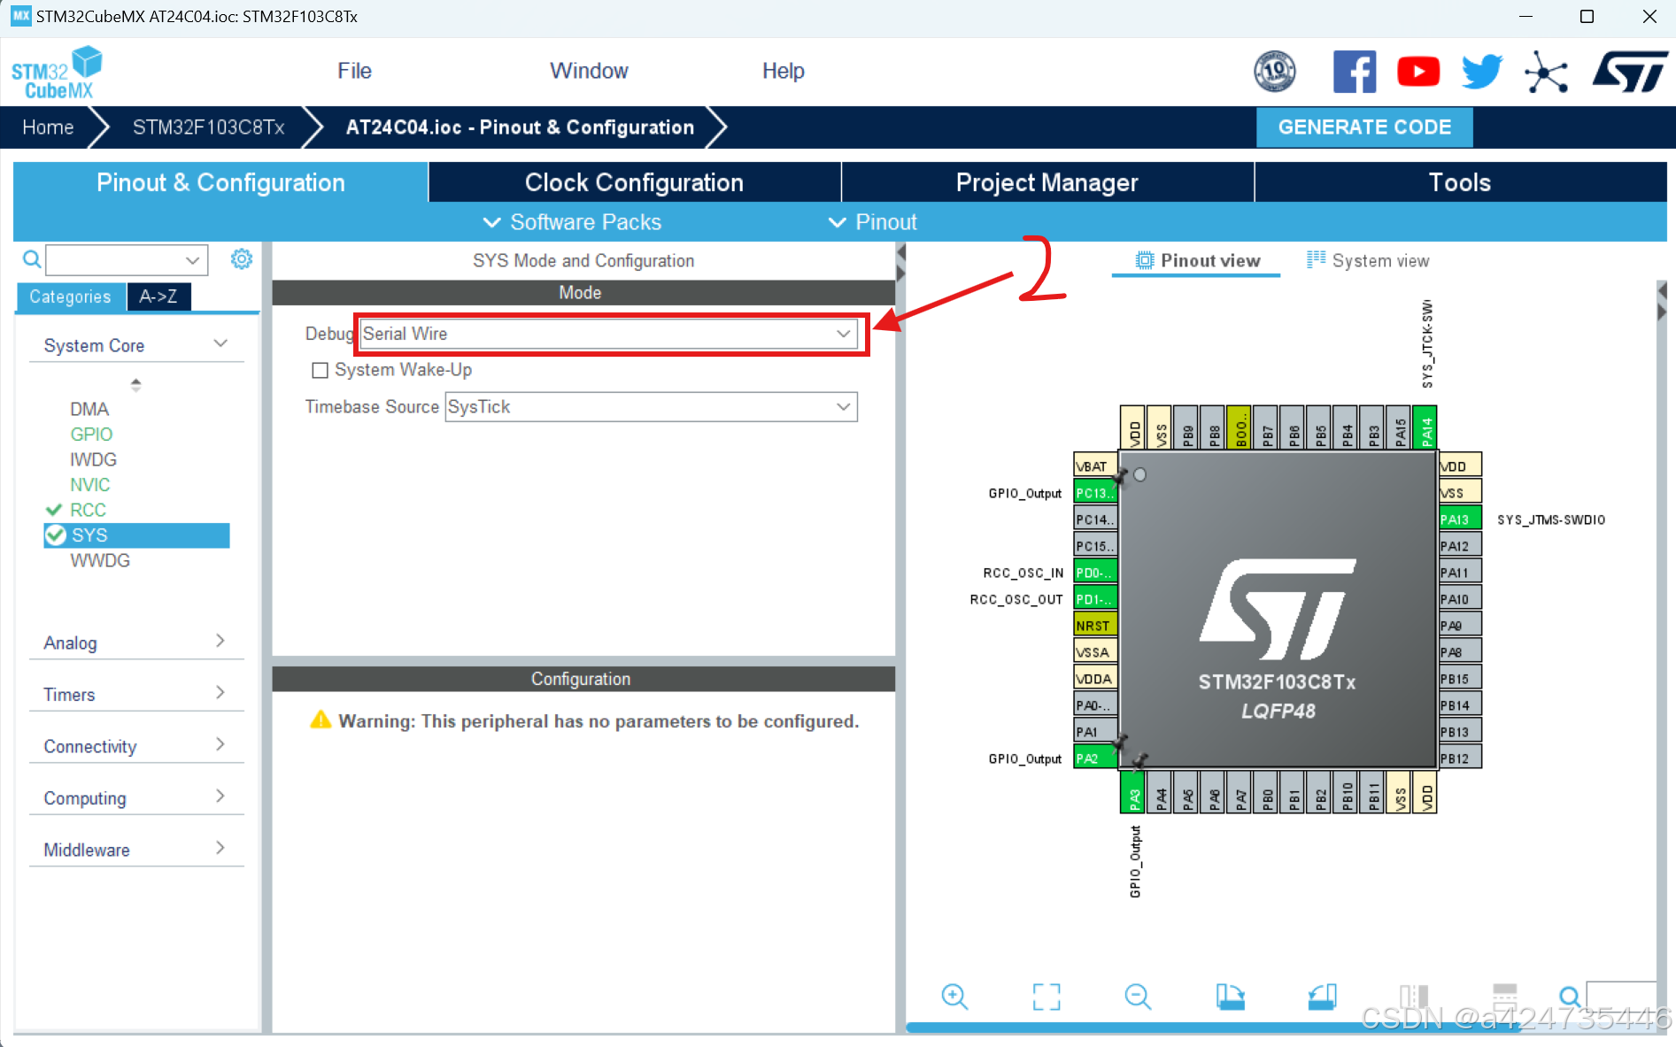1676x1047 pixels.
Task: Open the Timebase Source SysTick dropdown
Action: [x=840, y=407]
